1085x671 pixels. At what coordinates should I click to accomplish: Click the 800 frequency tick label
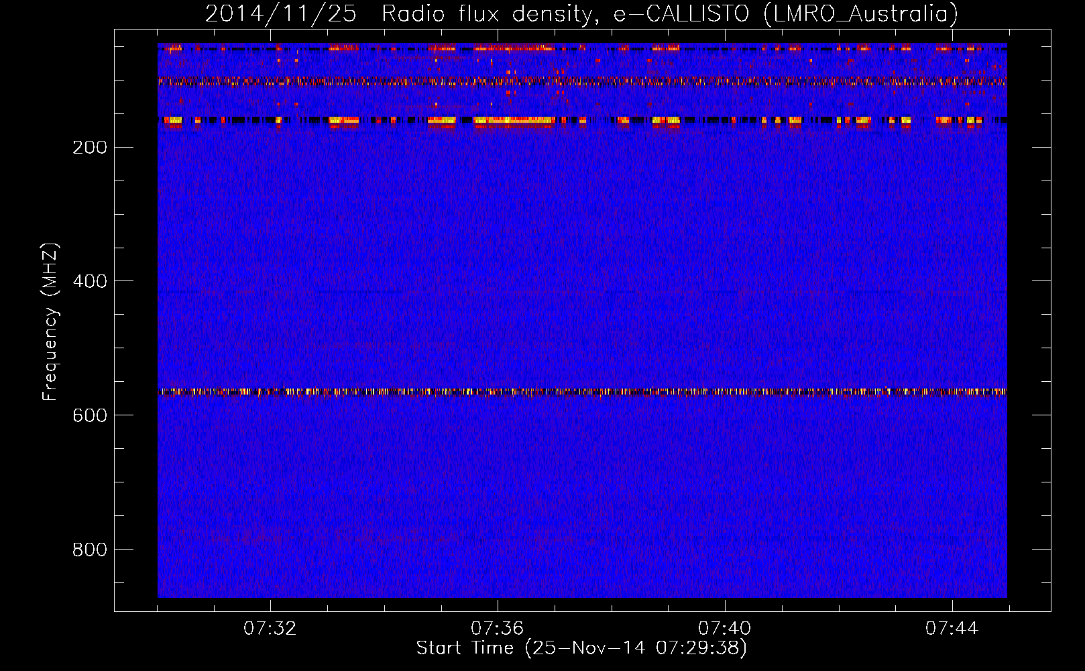click(x=90, y=550)
